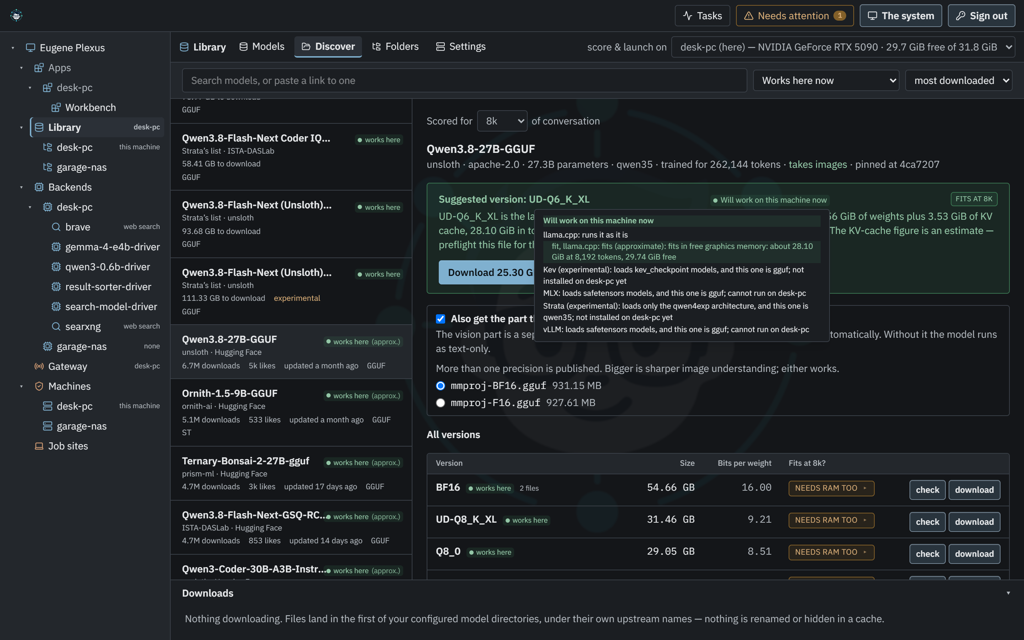Select the Discover tab
Screen dimensions: 1024x640
(x=328, y=47)
